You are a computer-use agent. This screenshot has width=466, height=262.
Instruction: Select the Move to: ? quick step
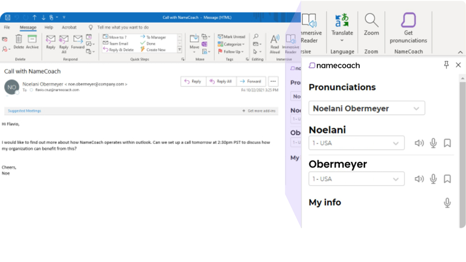tap(115, 37)
